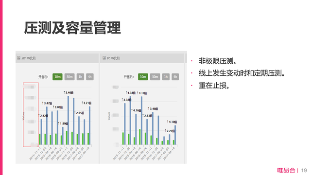
Task: Click the 2.13倍 label in PC chart
Action: 147,116
